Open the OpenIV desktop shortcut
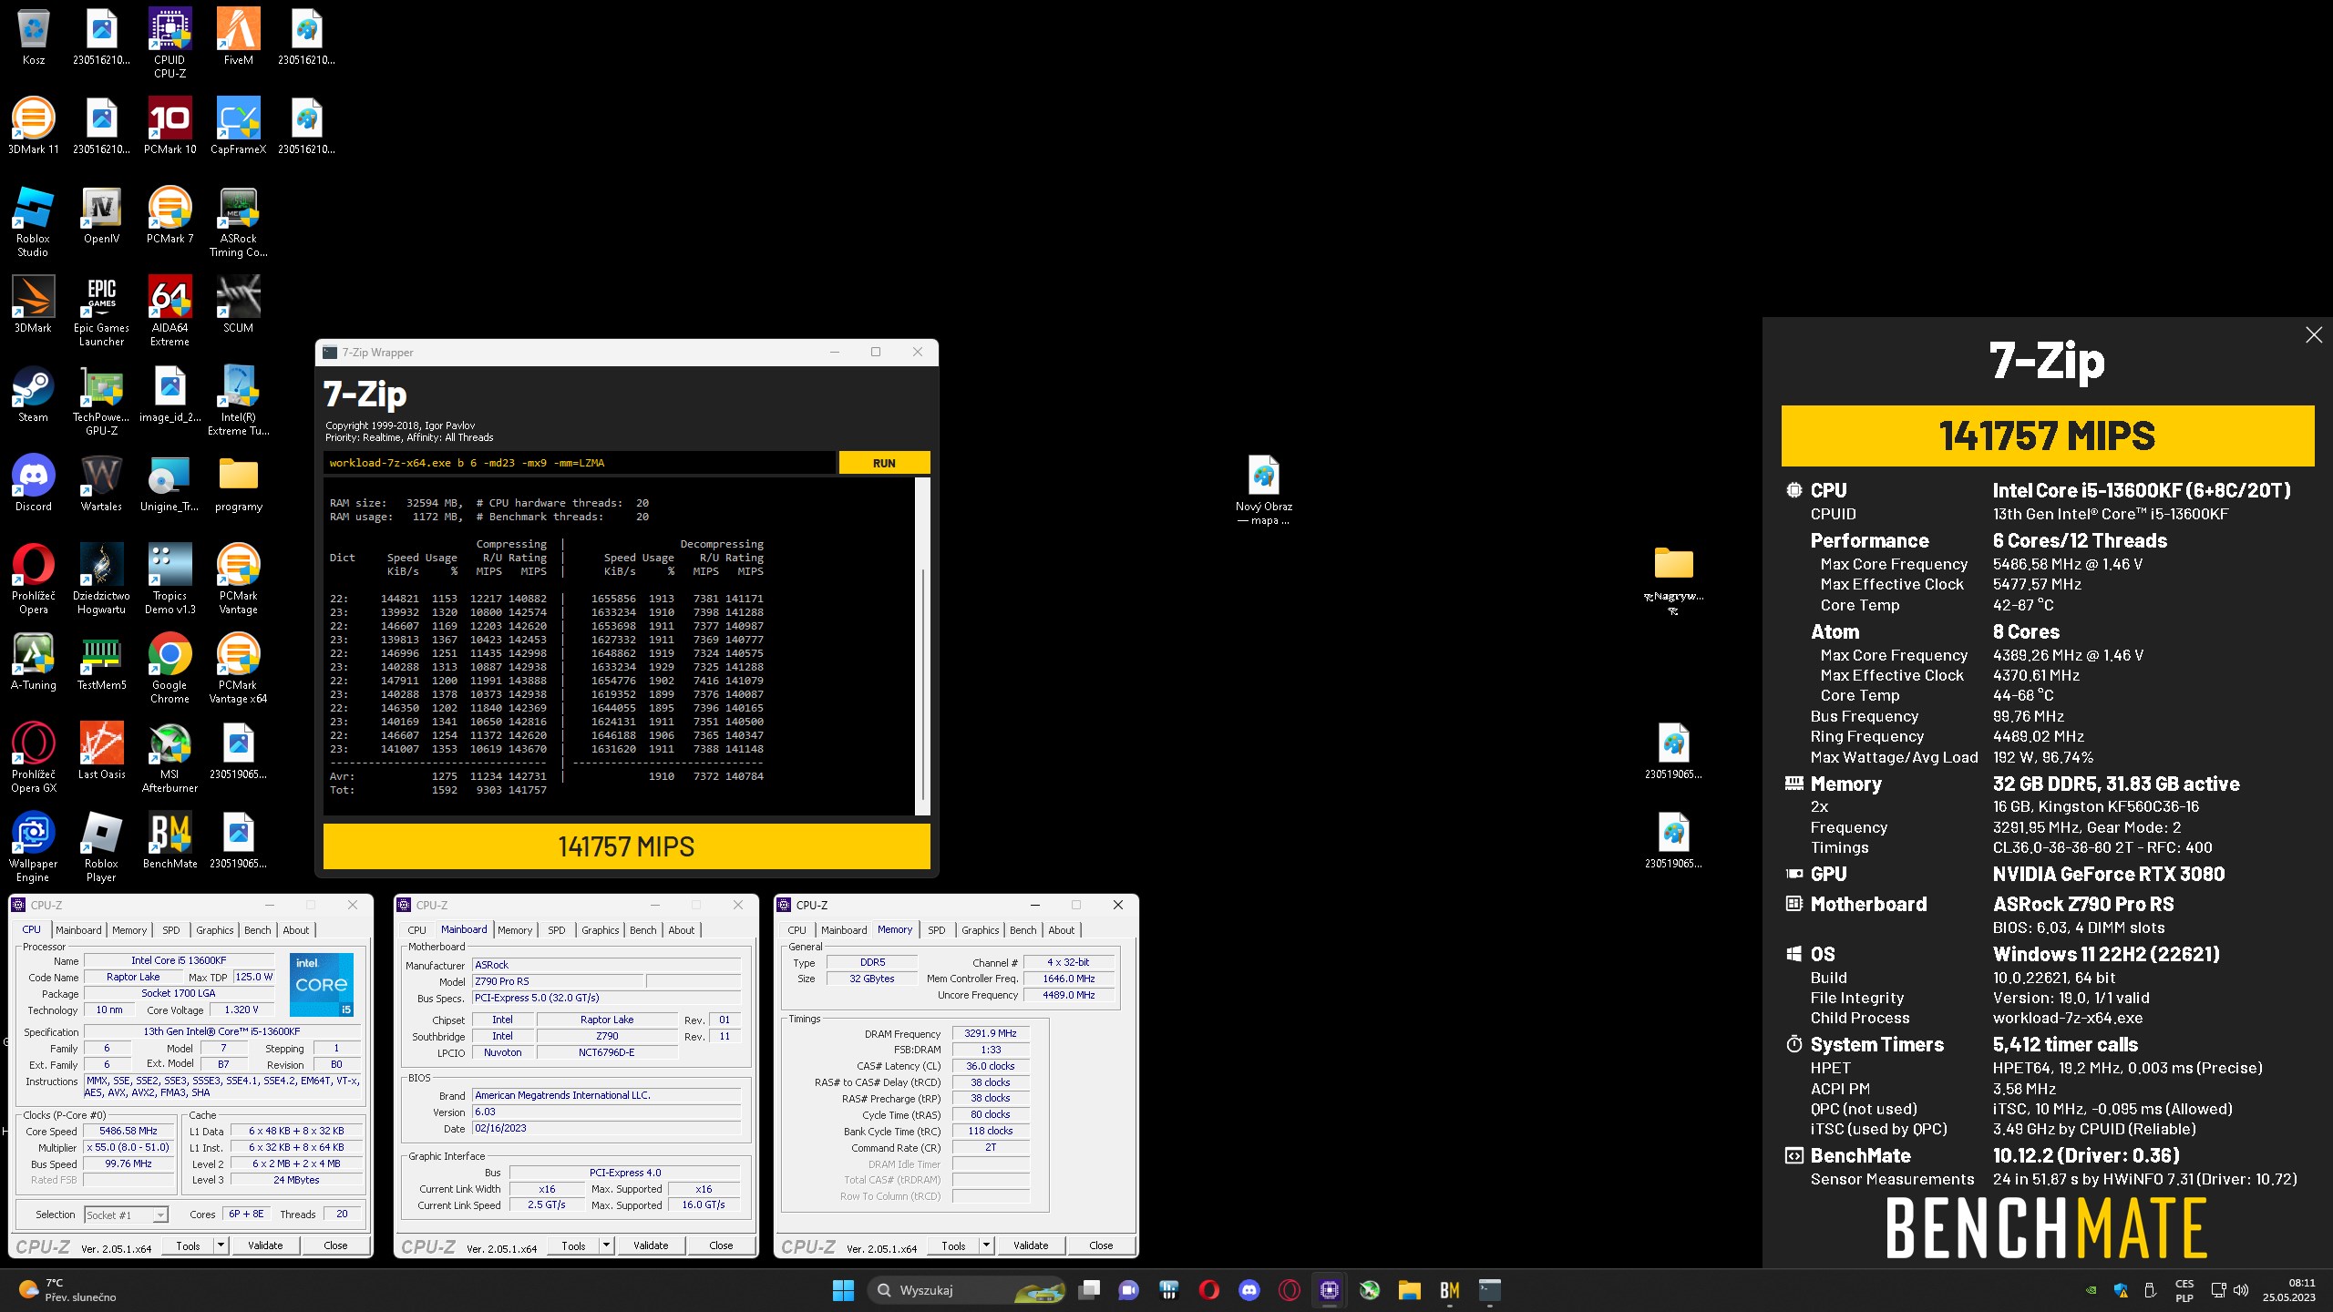This screenshot has height=1312, width=2333. [x=101, y=215]
